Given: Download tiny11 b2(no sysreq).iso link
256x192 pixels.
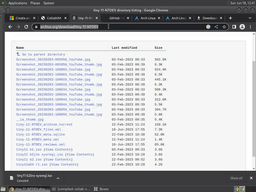Looking at the screenshot, I should (39, 154).
